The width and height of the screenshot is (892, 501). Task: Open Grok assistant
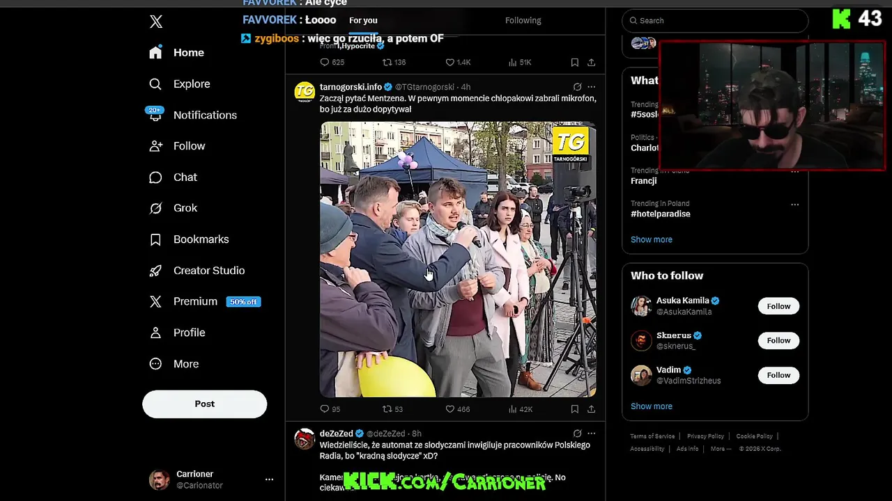[174, 208]
